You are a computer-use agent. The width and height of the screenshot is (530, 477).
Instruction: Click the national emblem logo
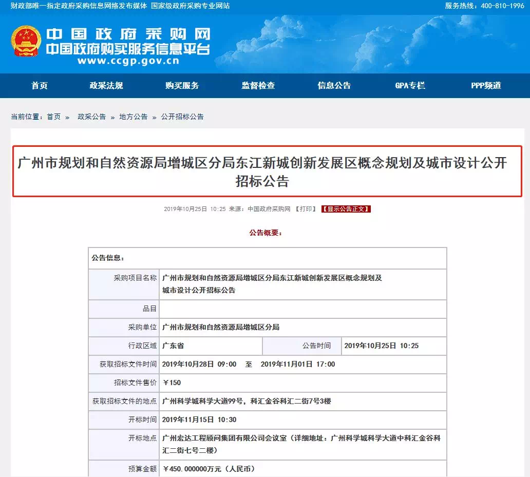(26, 41)
